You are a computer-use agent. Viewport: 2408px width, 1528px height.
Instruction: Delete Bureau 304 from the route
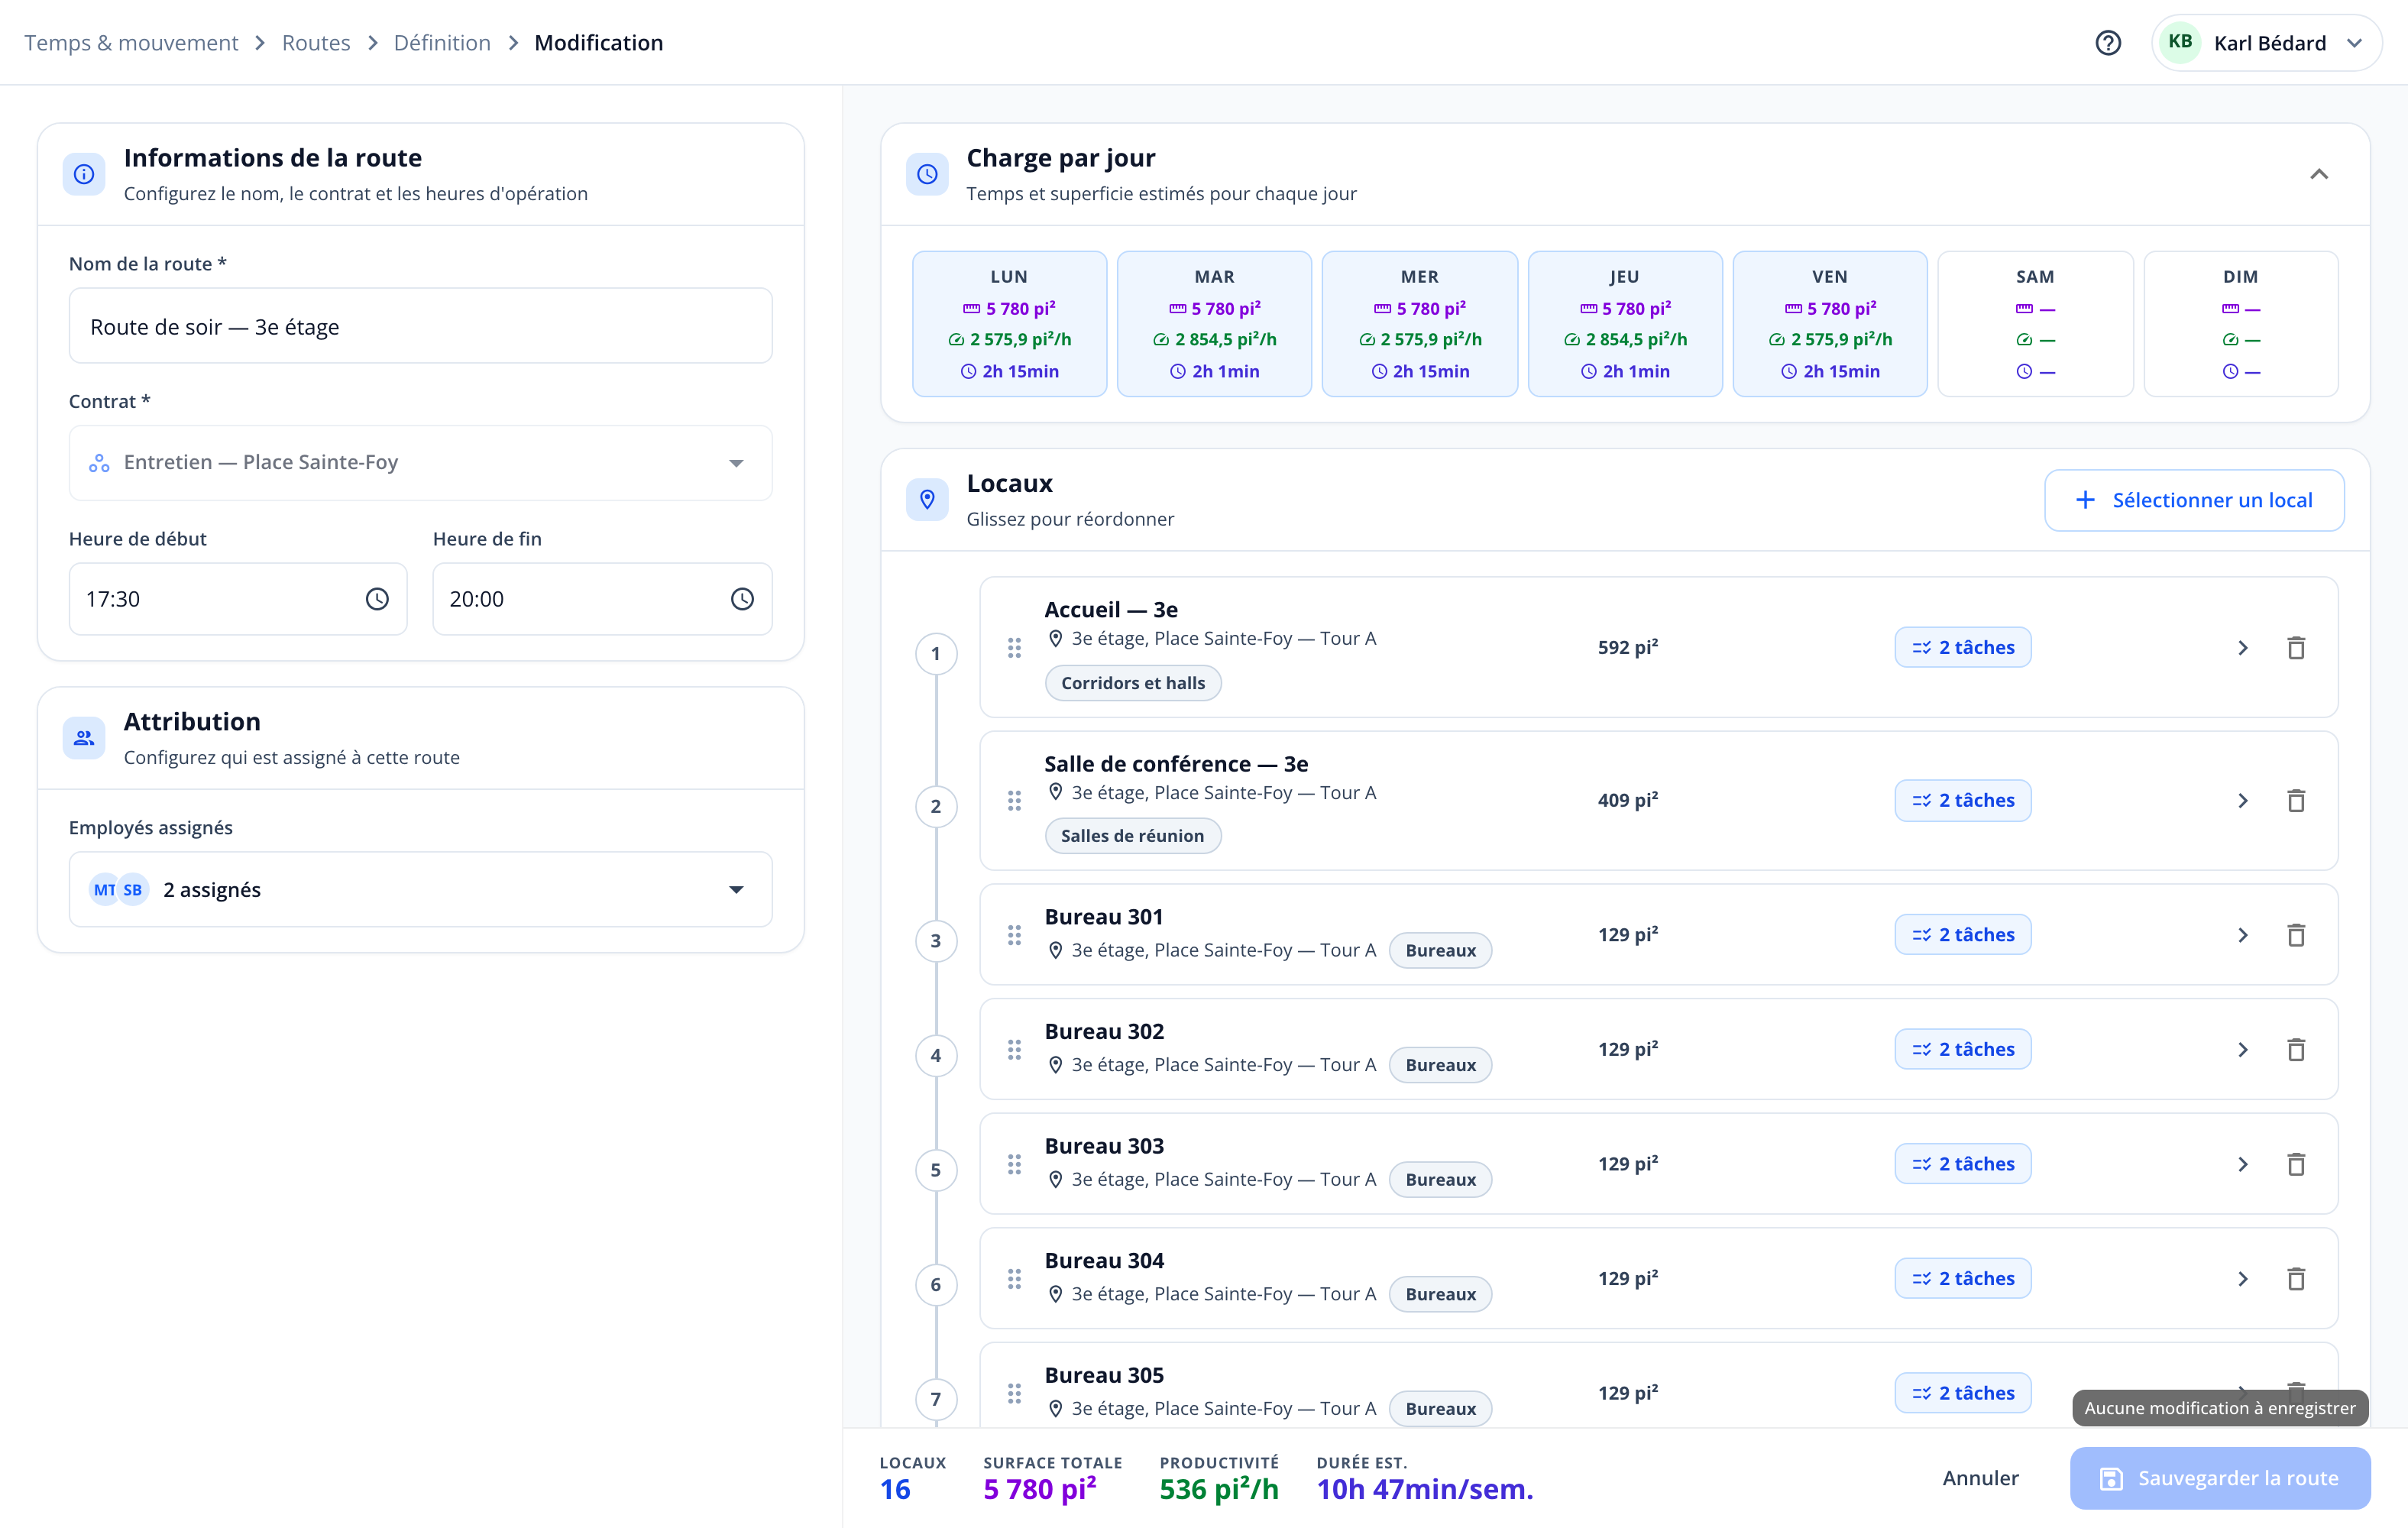2296,1279
